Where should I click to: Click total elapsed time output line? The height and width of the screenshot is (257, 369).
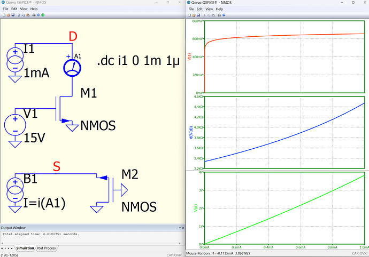(41, 234)
